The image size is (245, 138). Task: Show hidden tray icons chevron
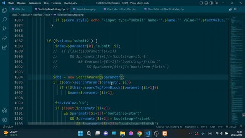pyautogui.click(x=190, y=133)
